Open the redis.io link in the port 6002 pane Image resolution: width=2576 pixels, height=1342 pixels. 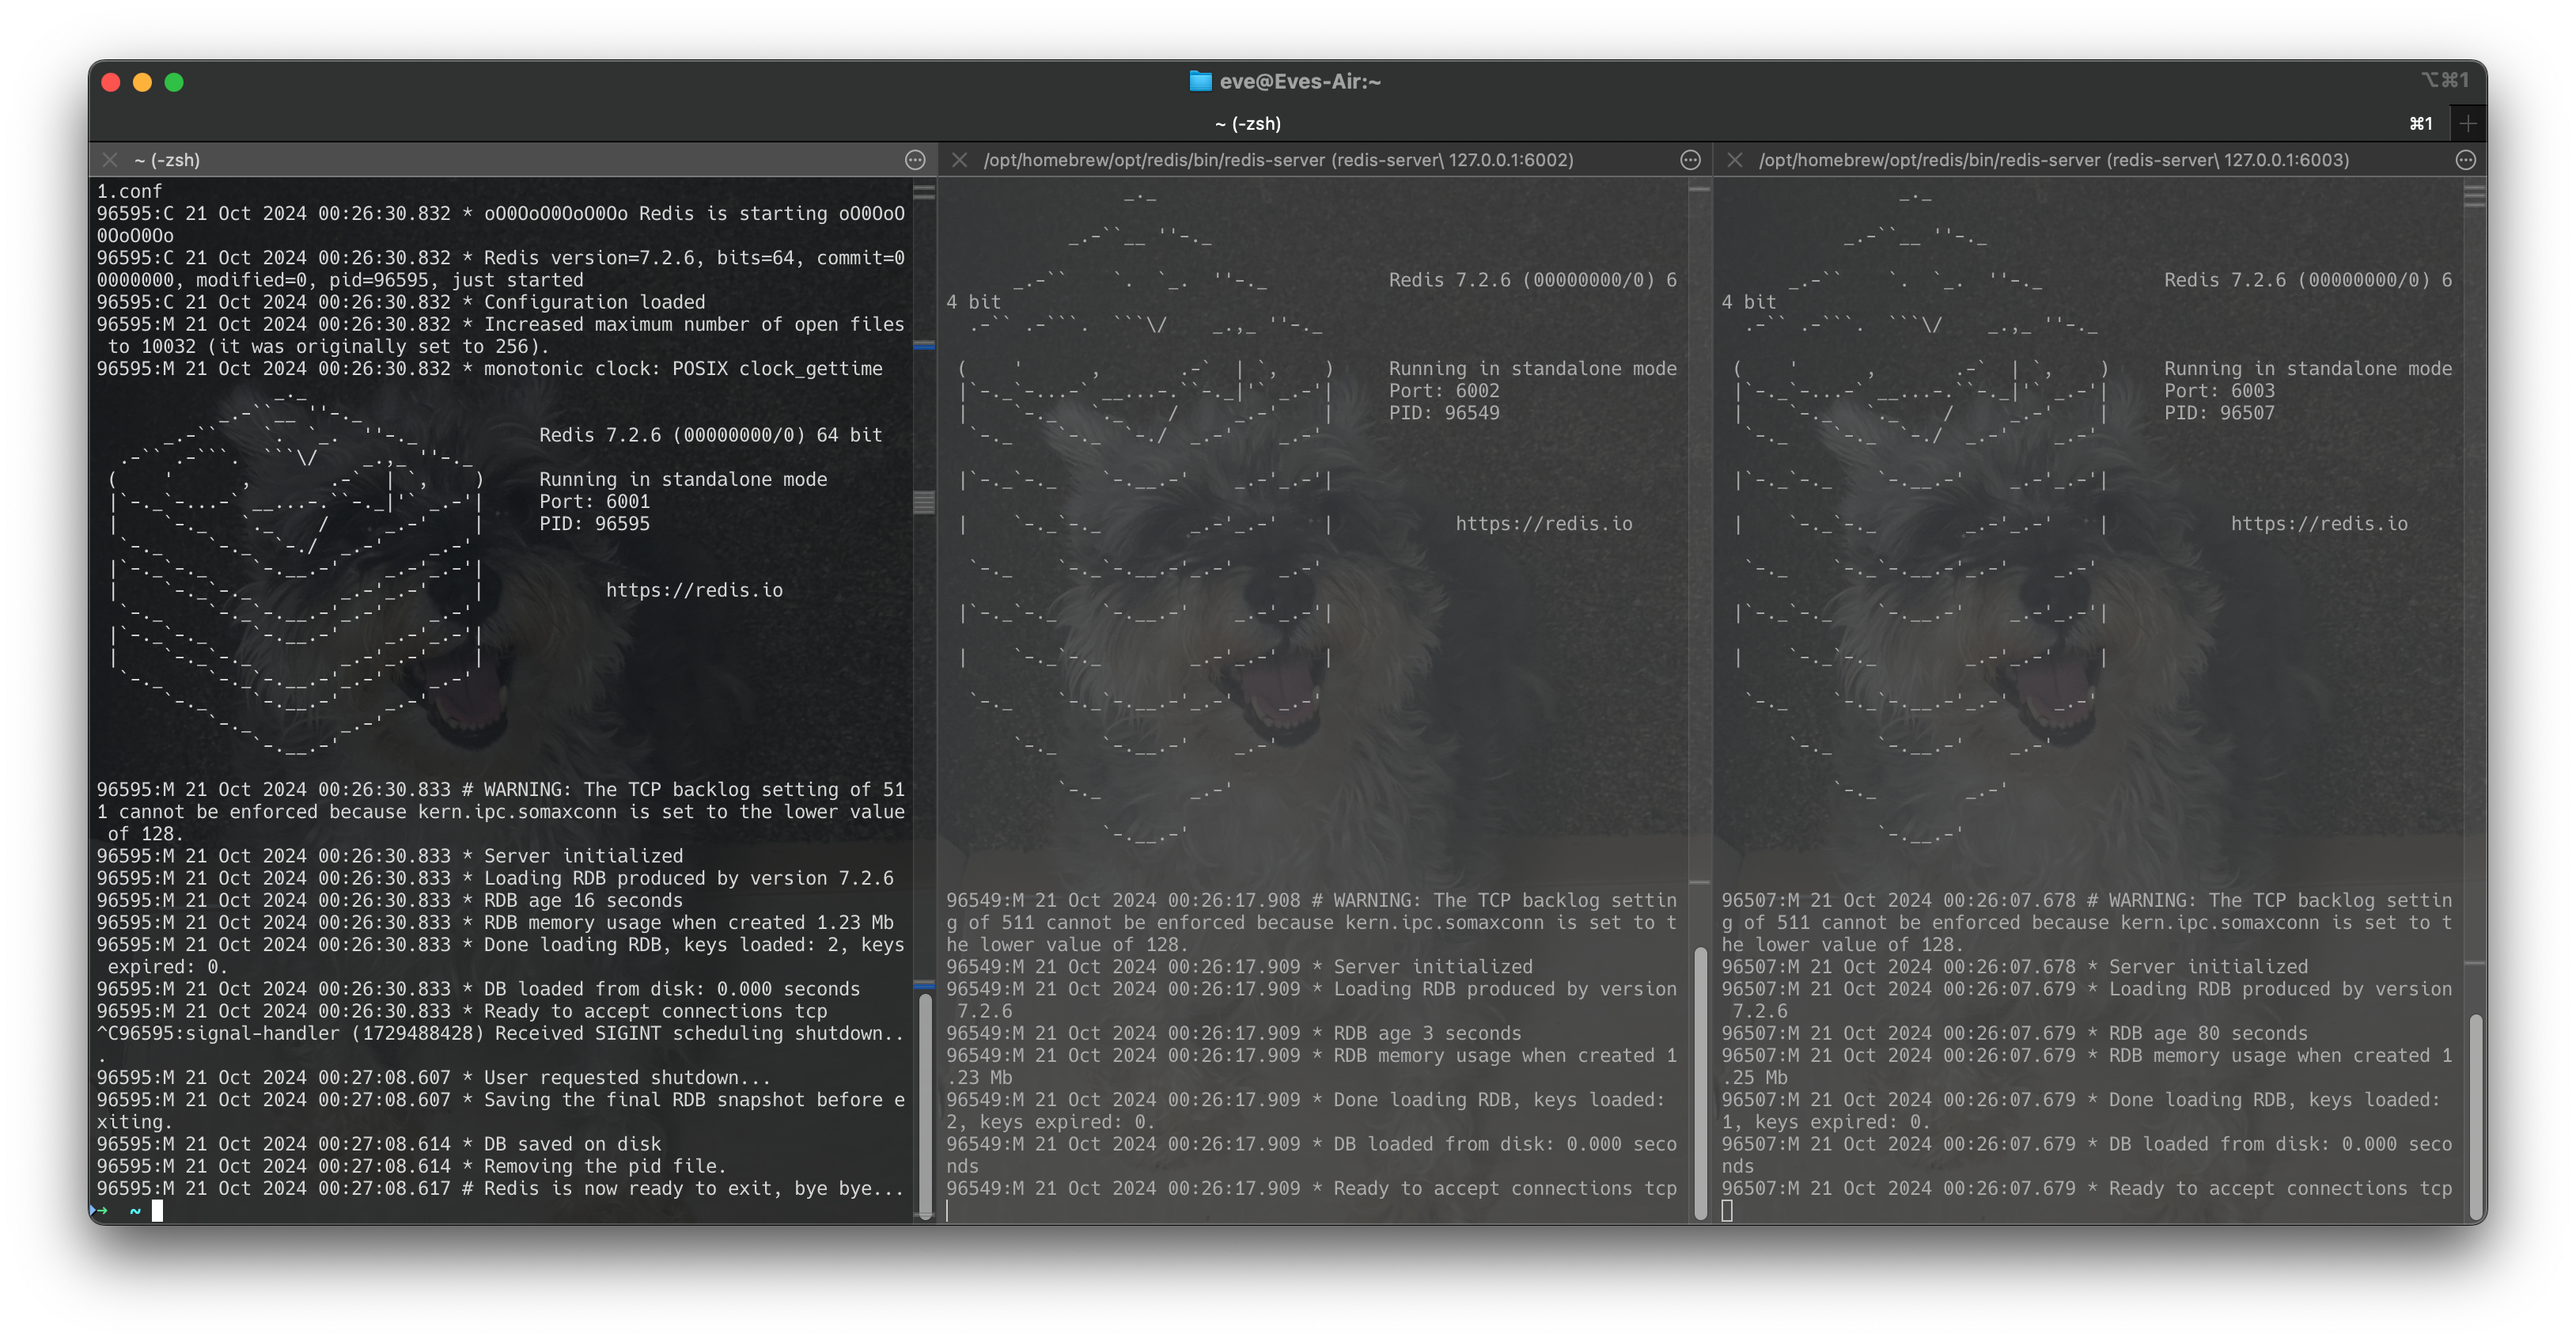tap(1543, 523)
